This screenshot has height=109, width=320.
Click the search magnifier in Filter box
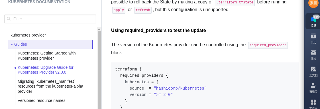9,19
